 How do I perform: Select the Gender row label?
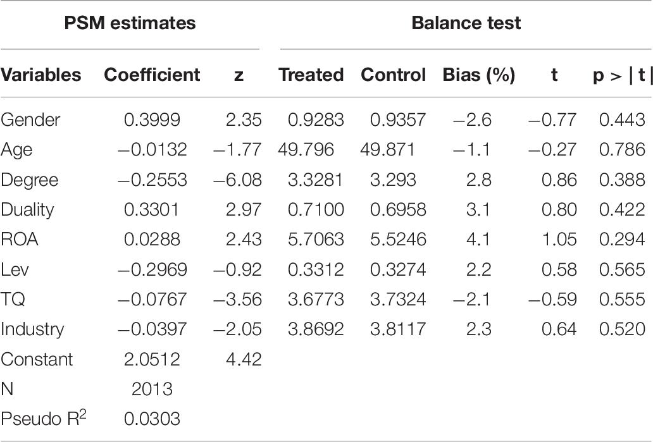coord(30,120)
